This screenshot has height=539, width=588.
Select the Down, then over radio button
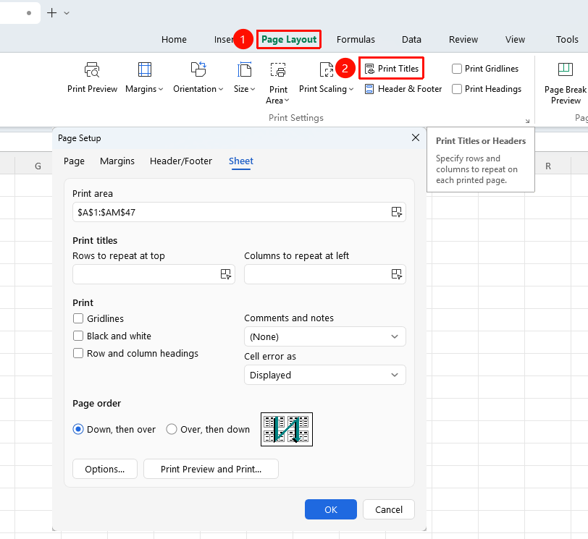click(78, 429)
